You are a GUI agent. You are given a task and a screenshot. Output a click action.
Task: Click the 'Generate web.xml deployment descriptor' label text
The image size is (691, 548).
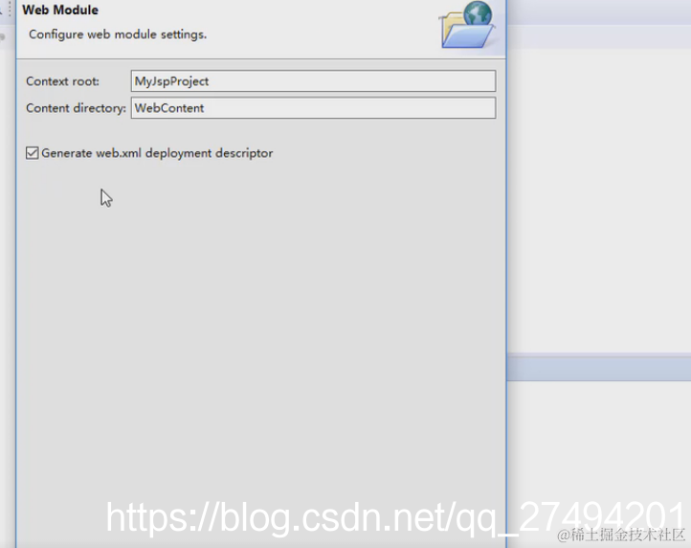[157, 153]
